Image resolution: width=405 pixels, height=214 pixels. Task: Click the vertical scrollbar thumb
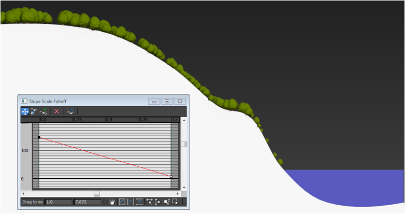coord(183,144)
